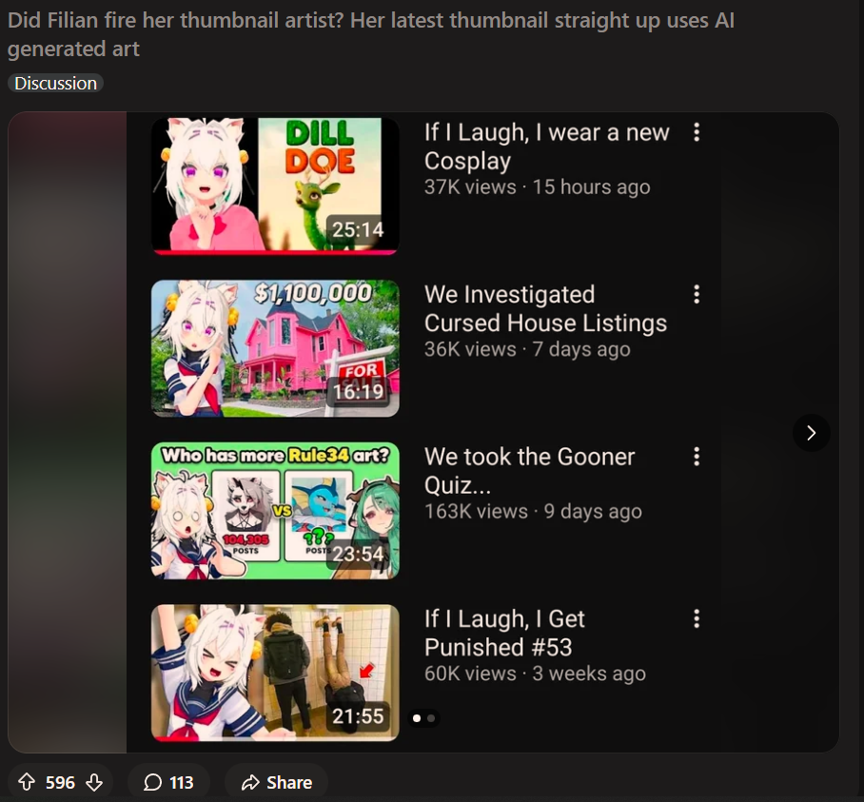The image size is (864, 802).
Task: Share this post
Action: 277,782
